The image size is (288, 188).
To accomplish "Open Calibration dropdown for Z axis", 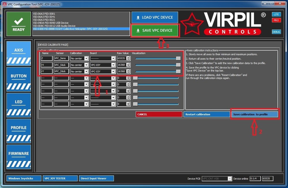I will click(86, 58).
